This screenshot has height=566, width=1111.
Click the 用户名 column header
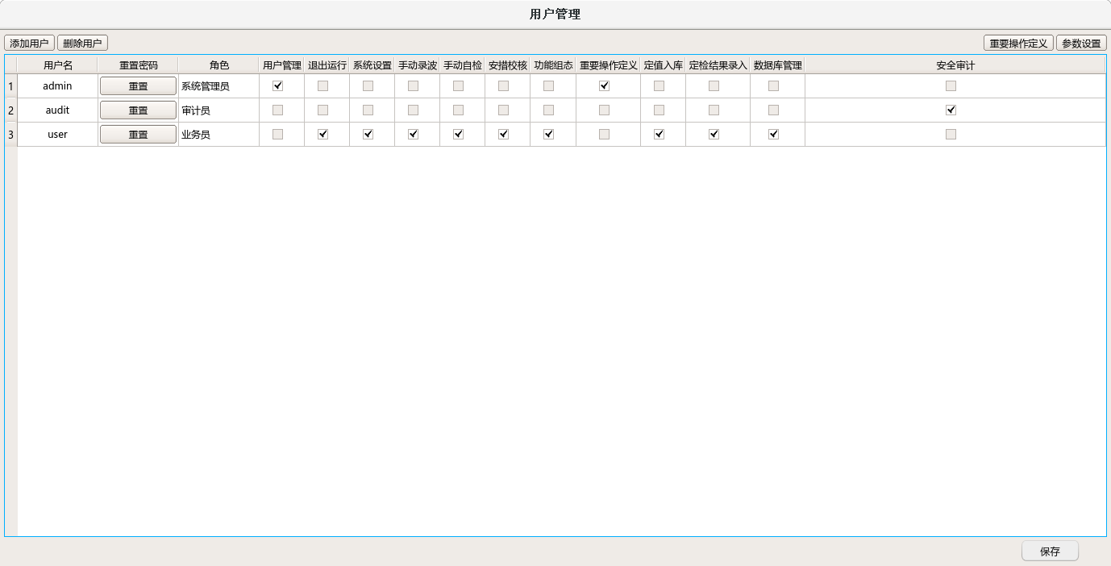57,65
